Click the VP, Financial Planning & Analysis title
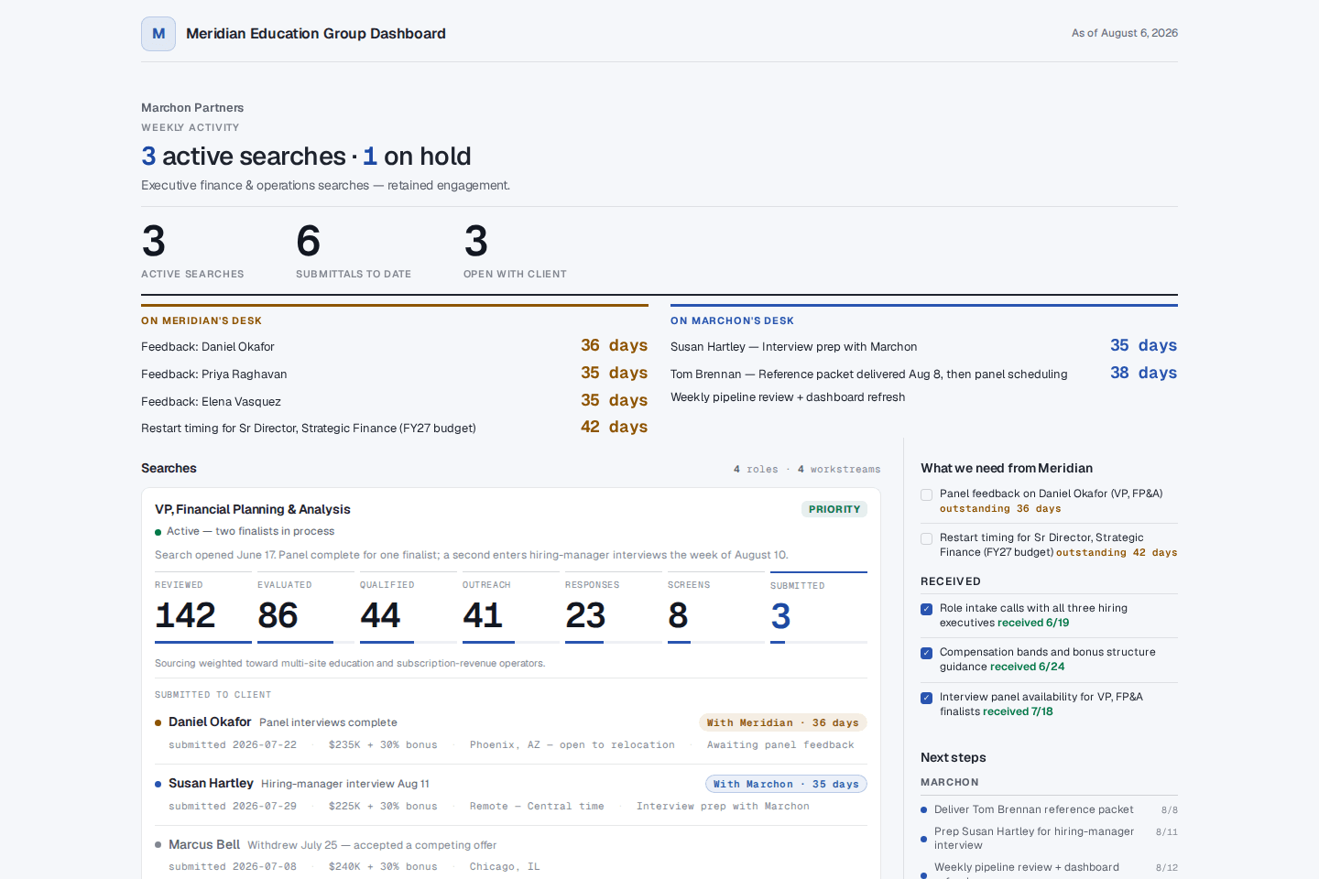 coord(253,509)
